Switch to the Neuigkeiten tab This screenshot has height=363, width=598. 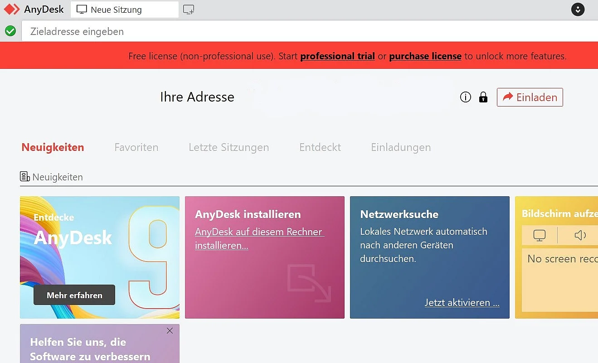pyautogui.click(x=53, y=147)
